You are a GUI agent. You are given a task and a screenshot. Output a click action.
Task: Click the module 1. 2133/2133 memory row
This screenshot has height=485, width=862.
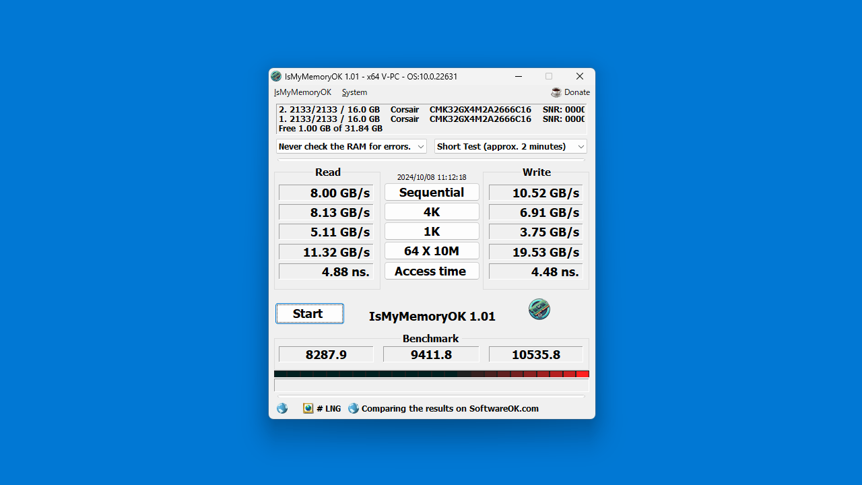click(x=432, y=119)
